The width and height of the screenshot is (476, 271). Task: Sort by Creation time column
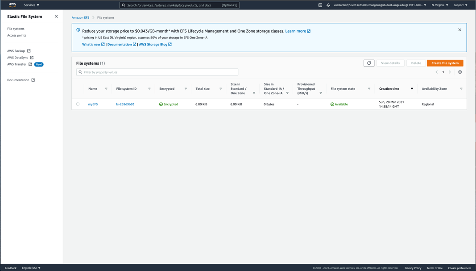[412, 89]
